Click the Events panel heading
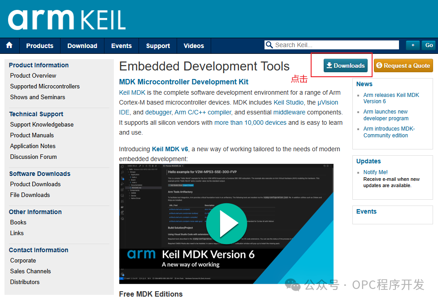The height and width of the screenshot is (302, 438). (366, 212)
